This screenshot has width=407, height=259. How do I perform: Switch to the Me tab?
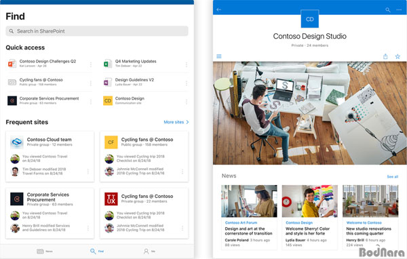[x=149, y=252]
